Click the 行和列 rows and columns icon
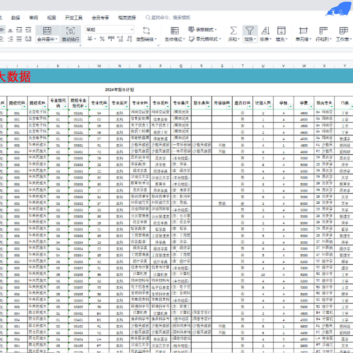 click(324, 31)
